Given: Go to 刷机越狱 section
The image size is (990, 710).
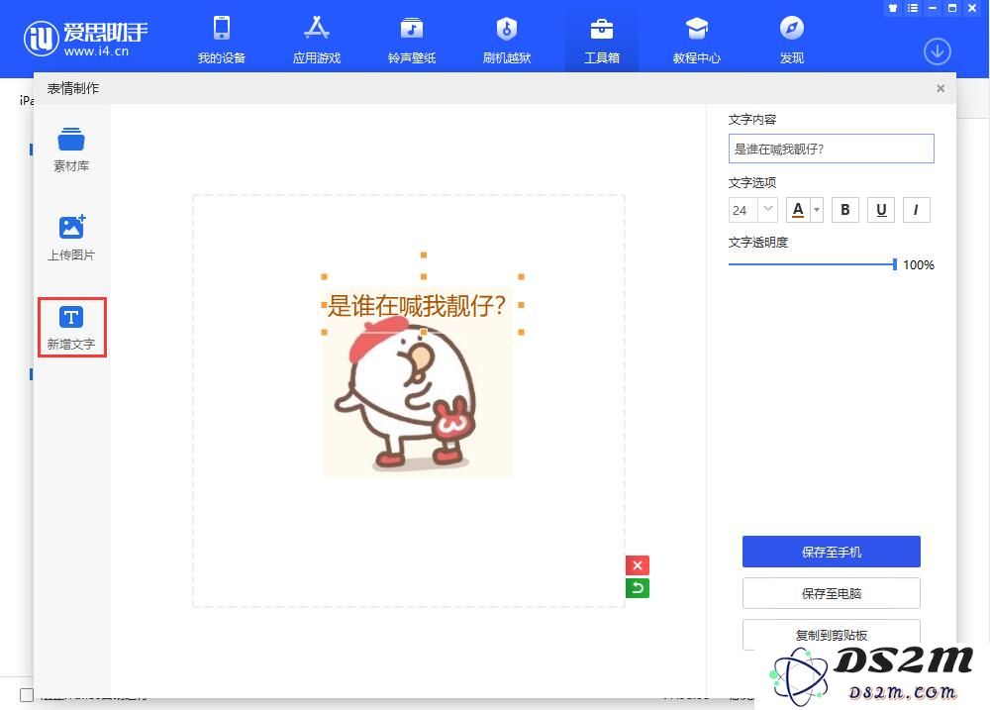Looking at the screenshot, I should pos(506,40).
